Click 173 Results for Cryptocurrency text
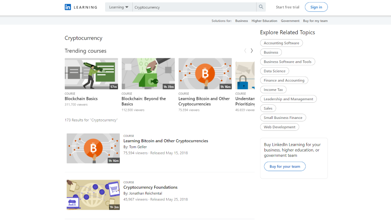The width and height of the screenshot is (391, 220). pos(91,120)
